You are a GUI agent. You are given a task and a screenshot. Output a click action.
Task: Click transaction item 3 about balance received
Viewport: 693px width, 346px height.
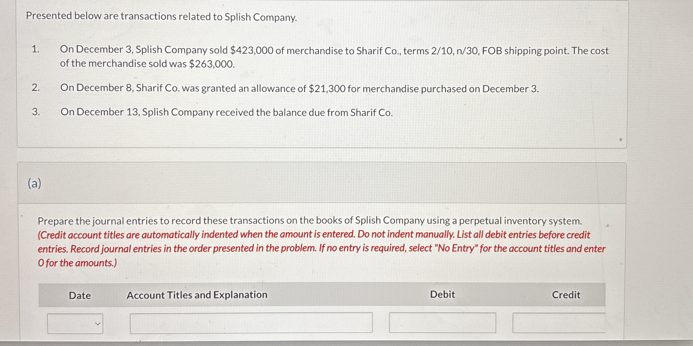tap(226, 112)
